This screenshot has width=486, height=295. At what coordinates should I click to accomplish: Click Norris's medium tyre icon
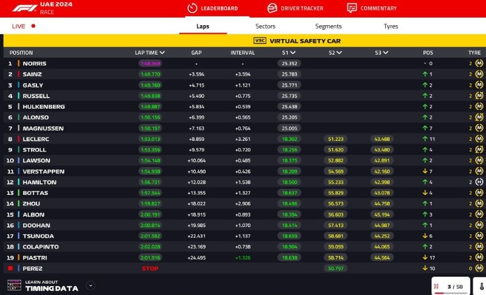click(x=479, y=64)
